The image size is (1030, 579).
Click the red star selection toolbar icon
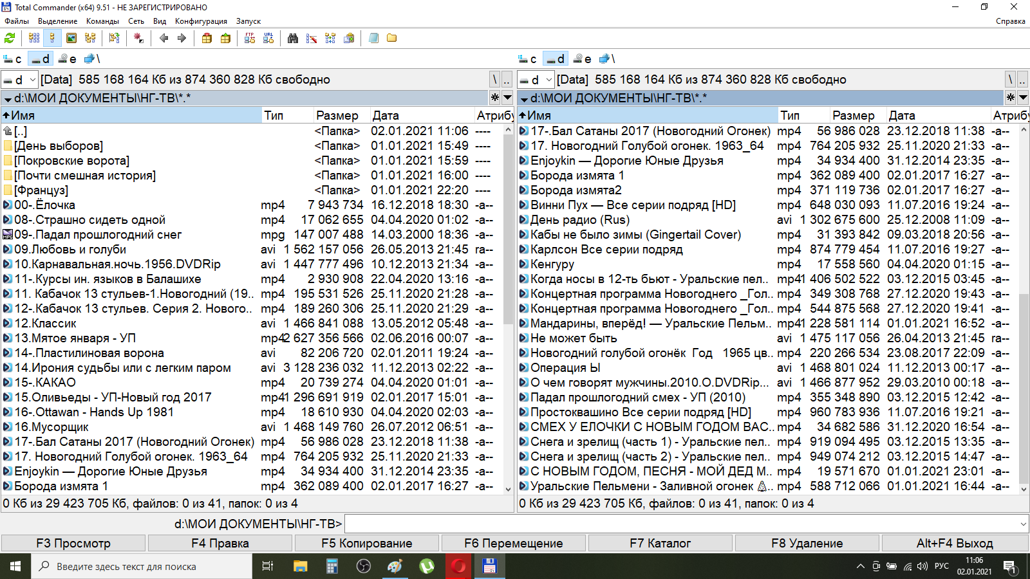138,38
